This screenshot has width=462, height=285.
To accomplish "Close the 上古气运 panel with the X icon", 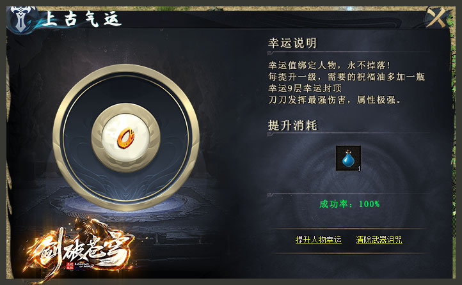I will [437, 18].
